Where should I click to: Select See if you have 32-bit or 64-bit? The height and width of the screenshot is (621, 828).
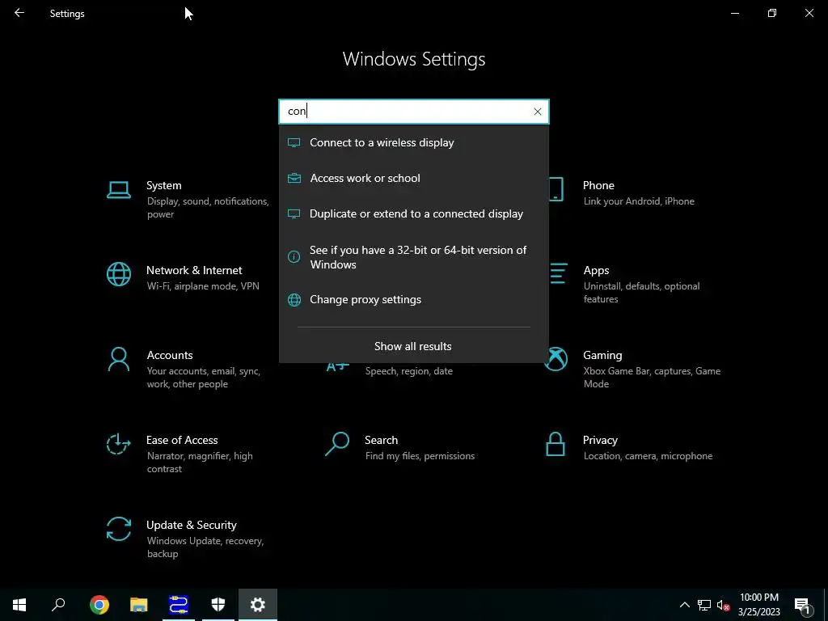[414, 257]
